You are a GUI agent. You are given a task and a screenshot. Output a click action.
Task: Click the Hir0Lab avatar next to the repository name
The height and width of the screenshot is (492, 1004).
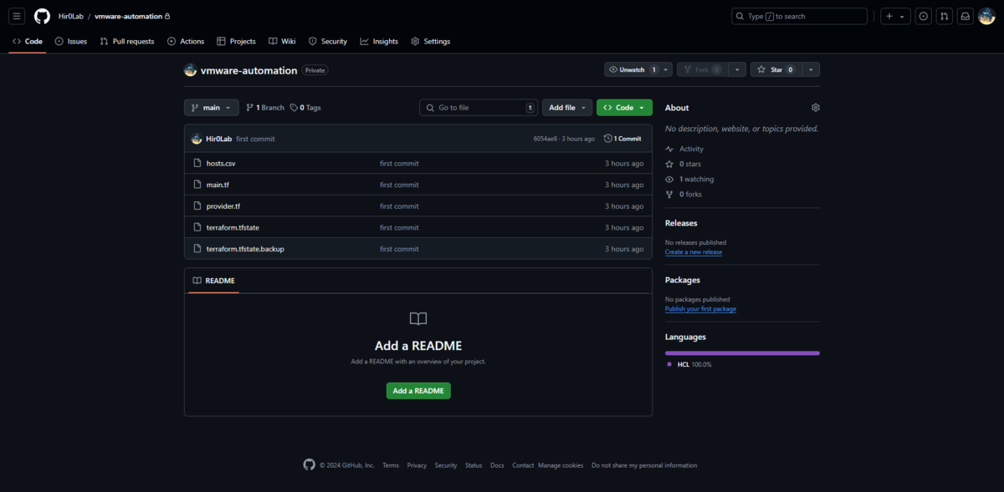pos(191,70)
